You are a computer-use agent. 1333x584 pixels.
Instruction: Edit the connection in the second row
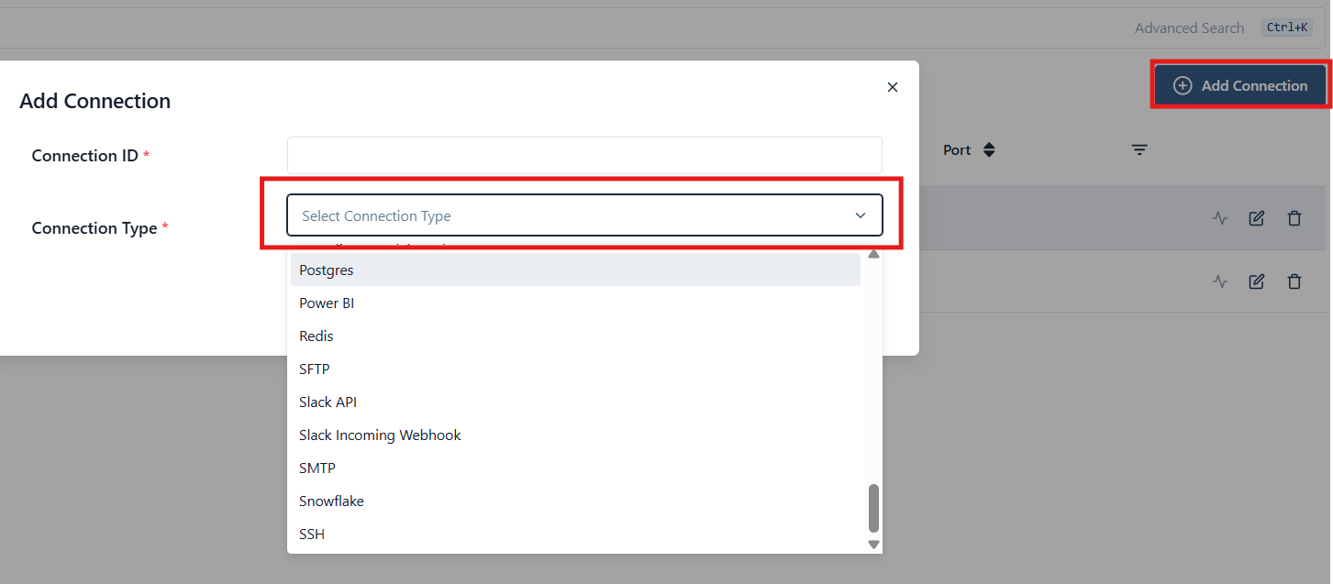(x=1257, y=281)
